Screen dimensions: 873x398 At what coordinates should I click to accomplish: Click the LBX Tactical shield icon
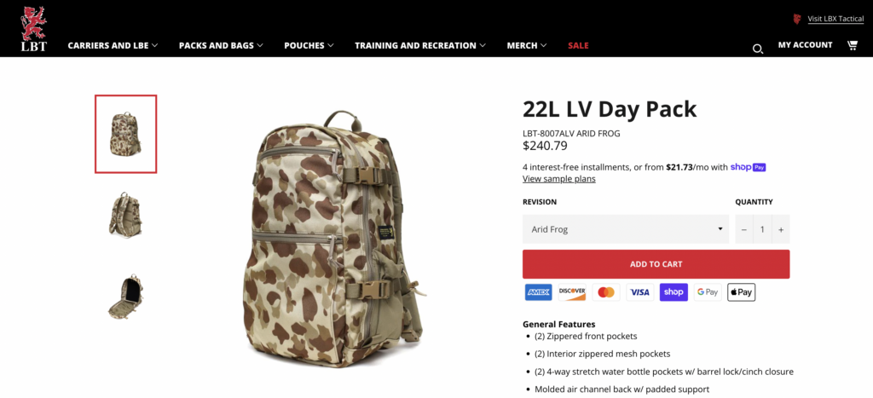(797, 19)
